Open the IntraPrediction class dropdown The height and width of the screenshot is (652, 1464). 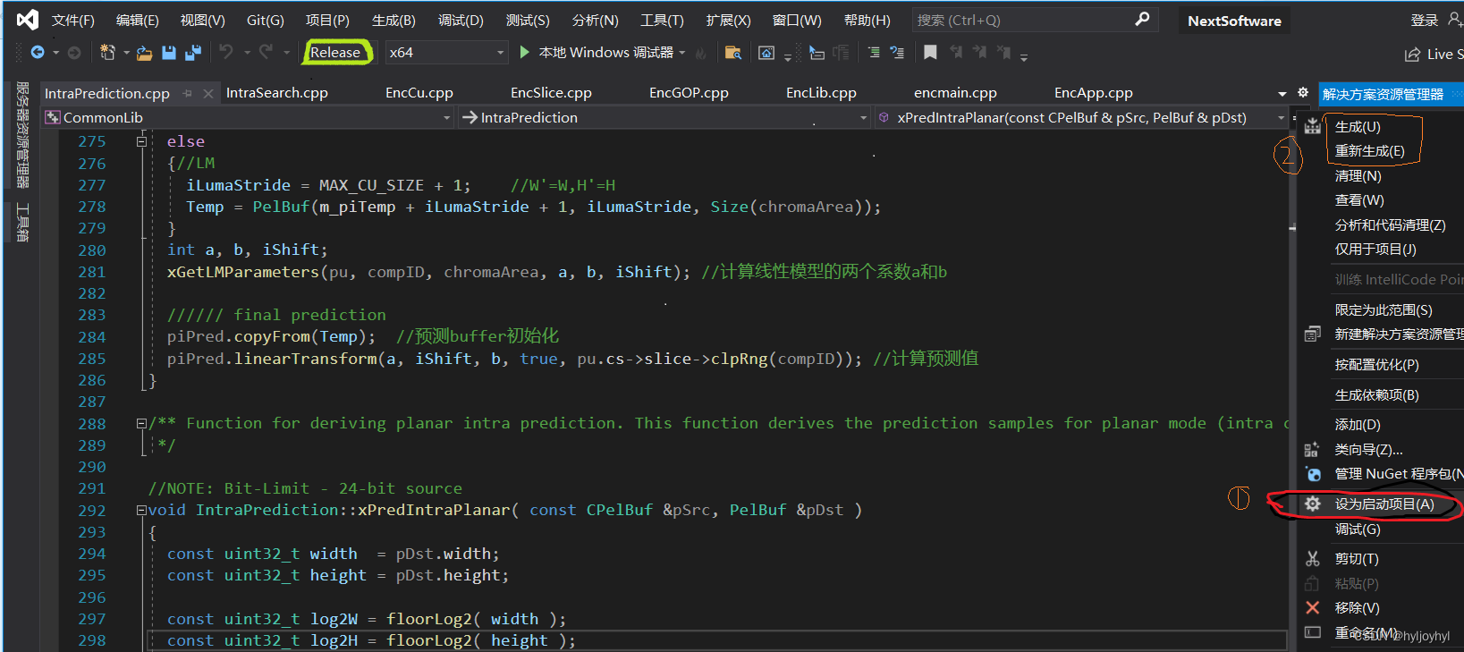(x=665, y=117)
